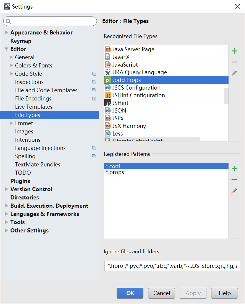Collapse the Editor section
Screen dimensions: 245x304
6,49
